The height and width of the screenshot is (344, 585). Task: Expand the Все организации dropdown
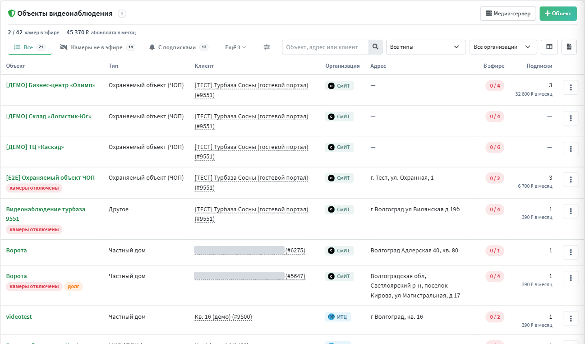pyautogui.click(x=503, y=47)
